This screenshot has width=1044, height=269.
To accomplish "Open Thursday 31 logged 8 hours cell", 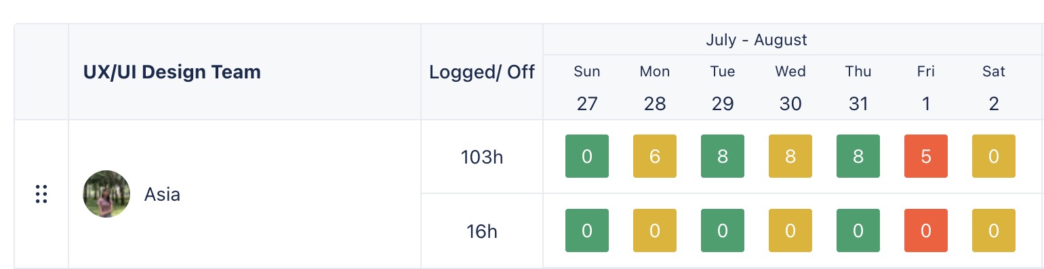I will (858, 156).
